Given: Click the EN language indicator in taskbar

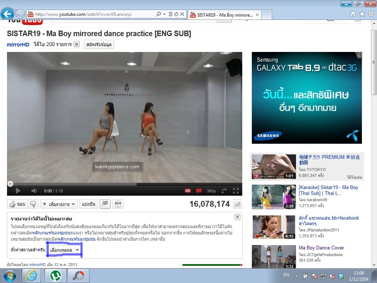Looking at the screenshot, I should [x=286, y=275].
